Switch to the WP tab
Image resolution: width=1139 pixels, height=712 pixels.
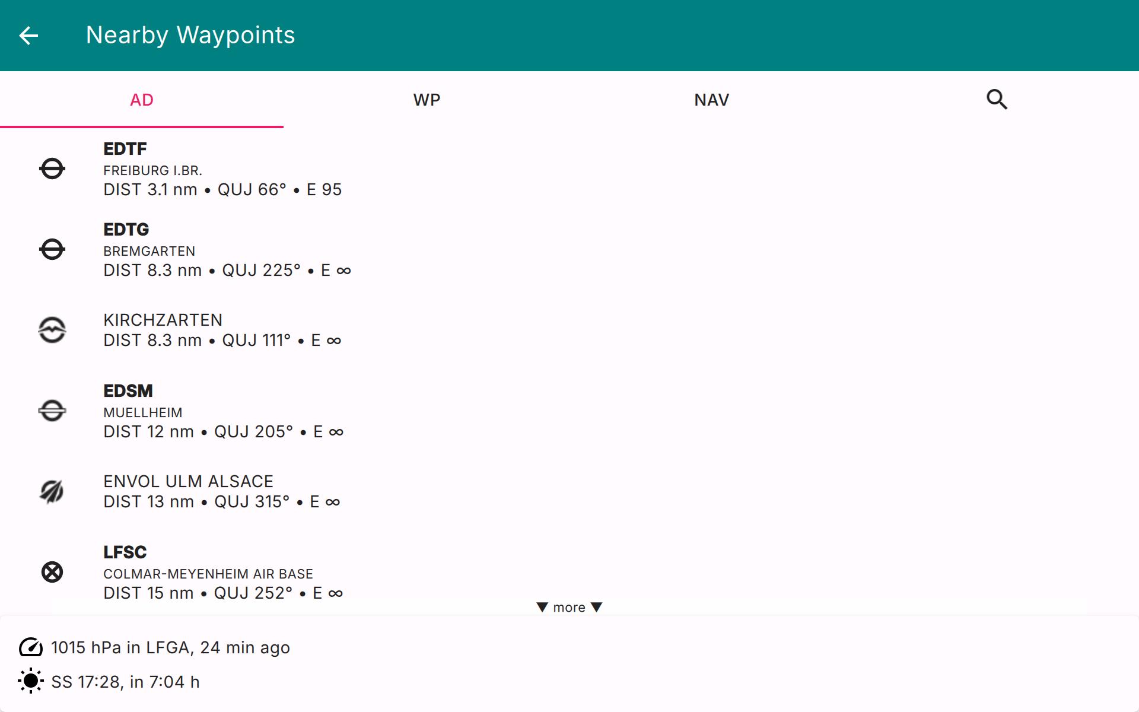click(x=427, y=100)
